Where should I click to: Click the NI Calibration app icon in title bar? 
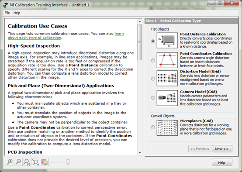[5, 5]
